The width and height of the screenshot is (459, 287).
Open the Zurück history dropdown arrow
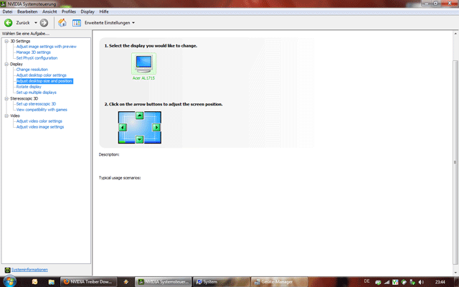(x=36, y=22)
